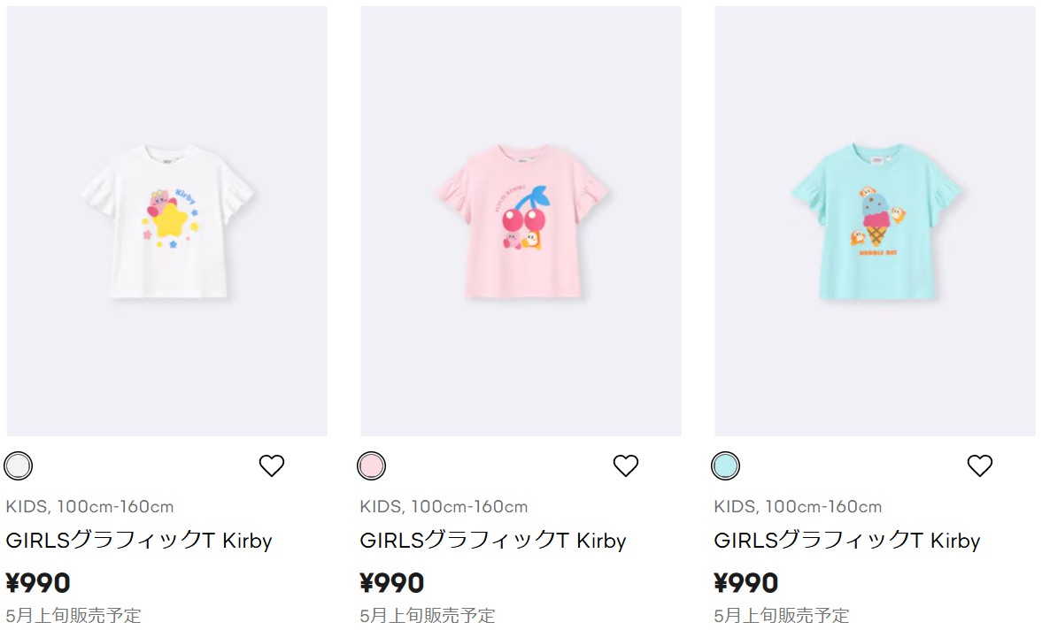This screenshot has height=630, width=1042.
Task: Add mint ice cream T-shirt to wishlist
Action: click(x=980, y=465)
